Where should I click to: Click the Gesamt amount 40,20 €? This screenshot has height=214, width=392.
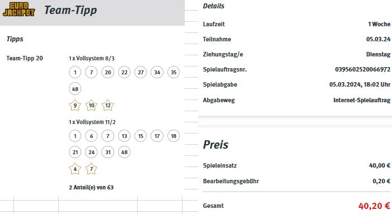click(x=374, y=206)
